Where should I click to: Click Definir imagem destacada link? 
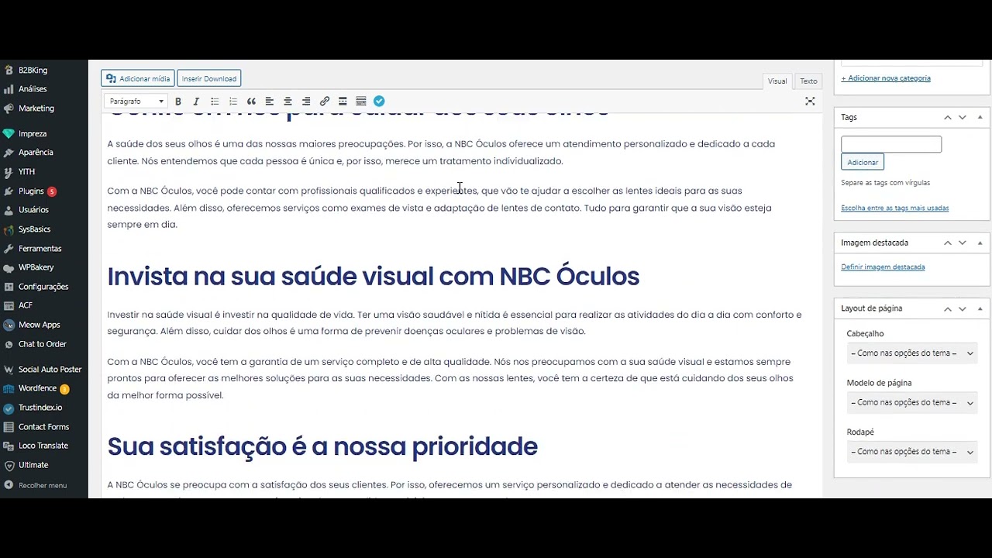pyautogui.click(x=883, y=267)
